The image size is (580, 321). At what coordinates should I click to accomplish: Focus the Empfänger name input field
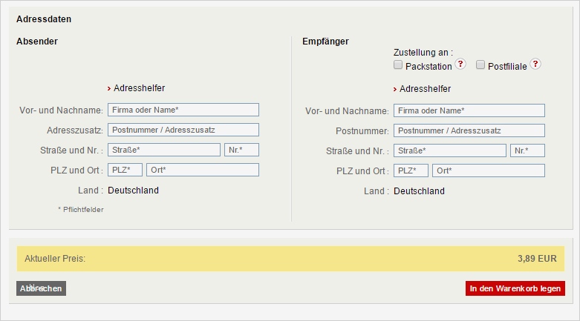pyautogui.click(x=469, y=110)
